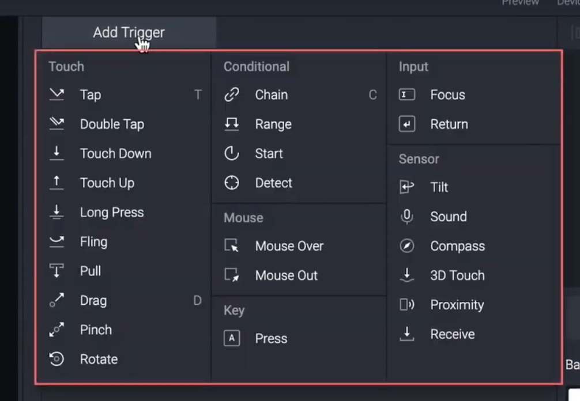This screenshot has width=580, height=401.
Task: Select the Range conditional trigger
Action: 273,124
